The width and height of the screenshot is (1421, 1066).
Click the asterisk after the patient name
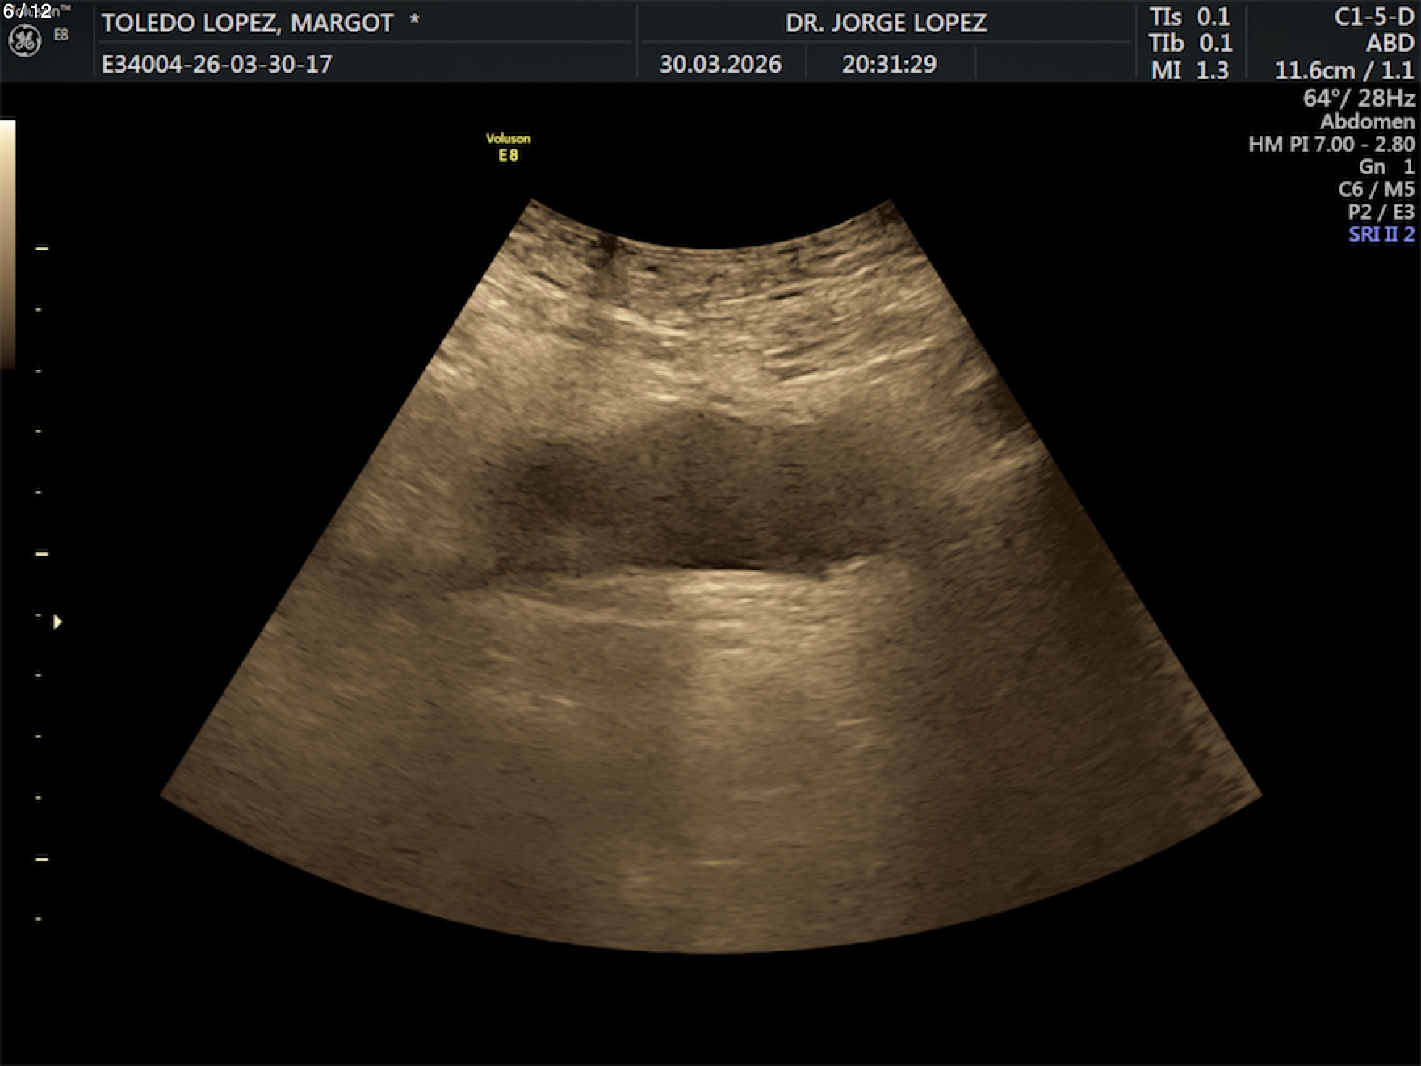pyautogui.click(x=414, y=21)
